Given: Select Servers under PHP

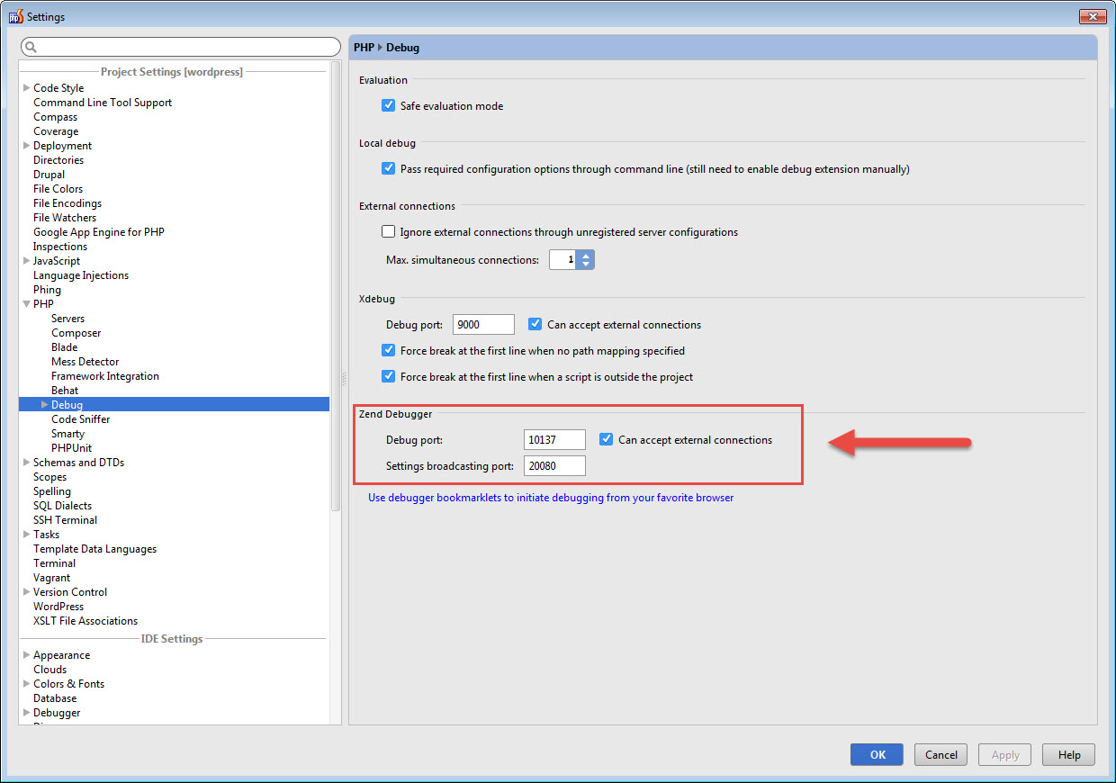Looking at the screenshot, I should 67,319.
